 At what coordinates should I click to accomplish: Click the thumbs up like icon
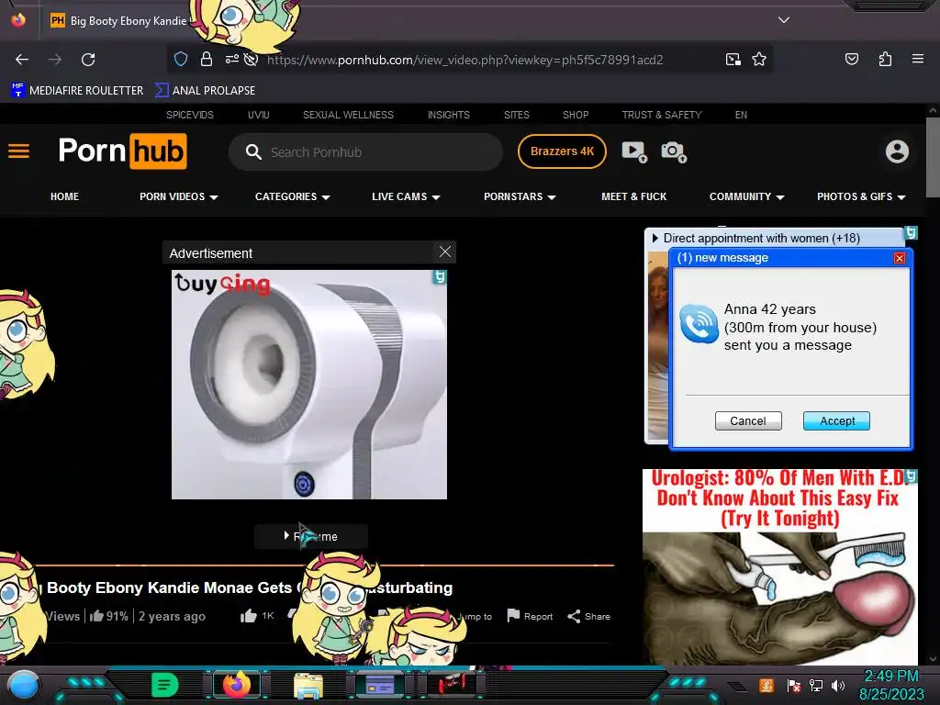point(248,616)
